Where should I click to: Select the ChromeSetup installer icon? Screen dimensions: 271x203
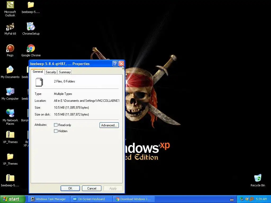click(x=31, y=29)
